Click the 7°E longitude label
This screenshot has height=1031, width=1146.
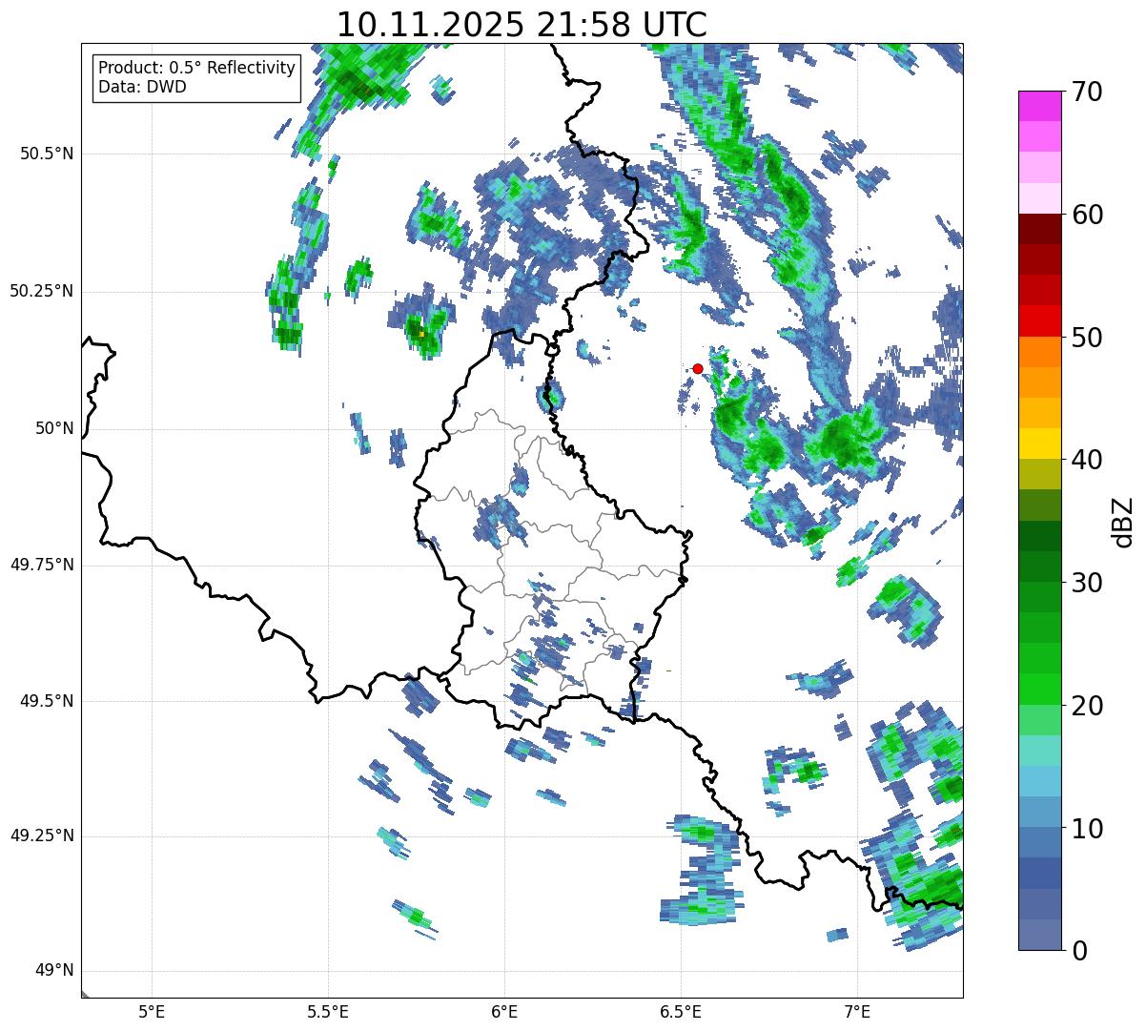pyautogui.click(x=857, y=1011)
